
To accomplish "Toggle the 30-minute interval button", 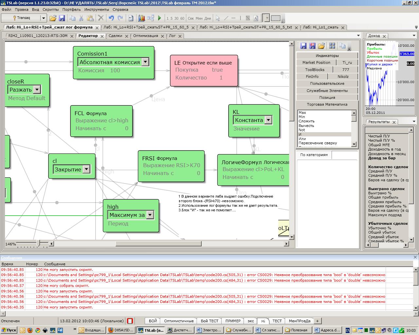I will (176, 18).
